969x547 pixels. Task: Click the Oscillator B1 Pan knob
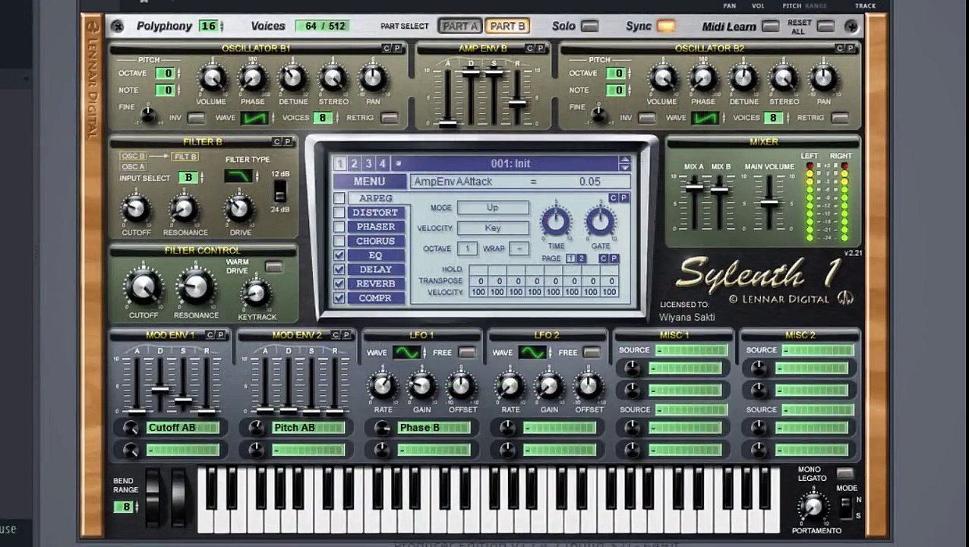[x=373, y=78]
